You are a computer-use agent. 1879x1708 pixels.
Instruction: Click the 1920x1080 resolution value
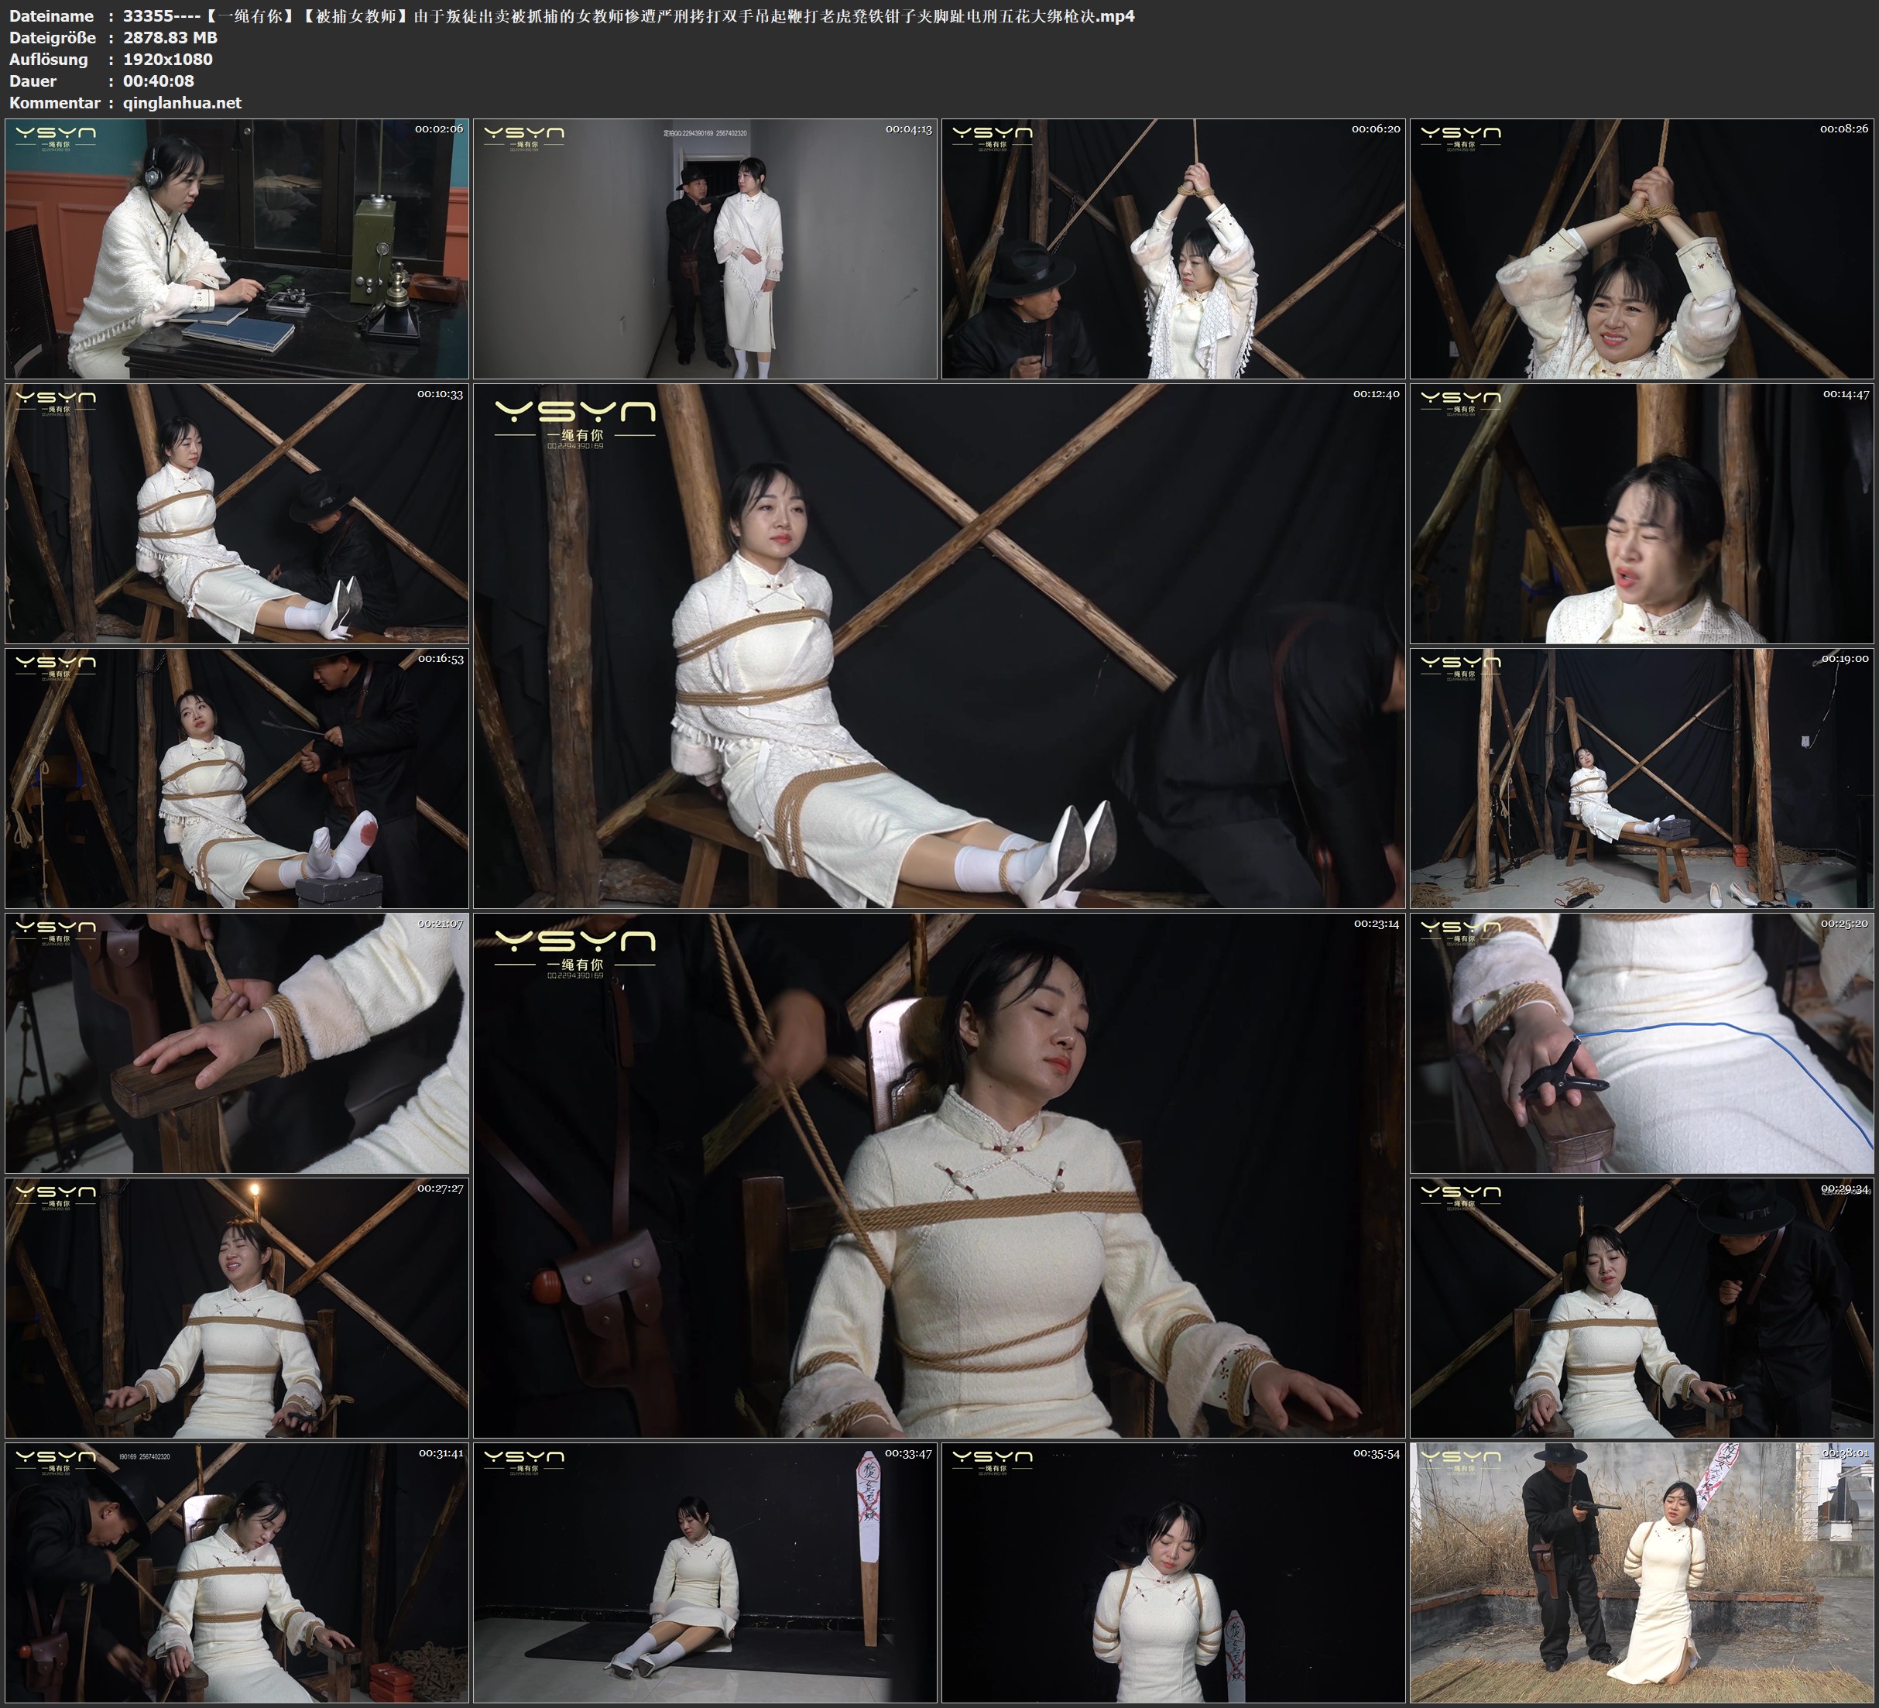tap(168, 59)
